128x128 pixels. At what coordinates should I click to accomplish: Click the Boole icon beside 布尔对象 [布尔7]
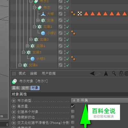pos(14,81)
